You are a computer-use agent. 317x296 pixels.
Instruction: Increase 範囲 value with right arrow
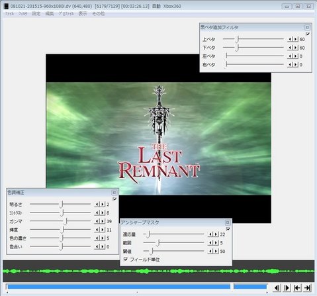(x=216, y=243)
